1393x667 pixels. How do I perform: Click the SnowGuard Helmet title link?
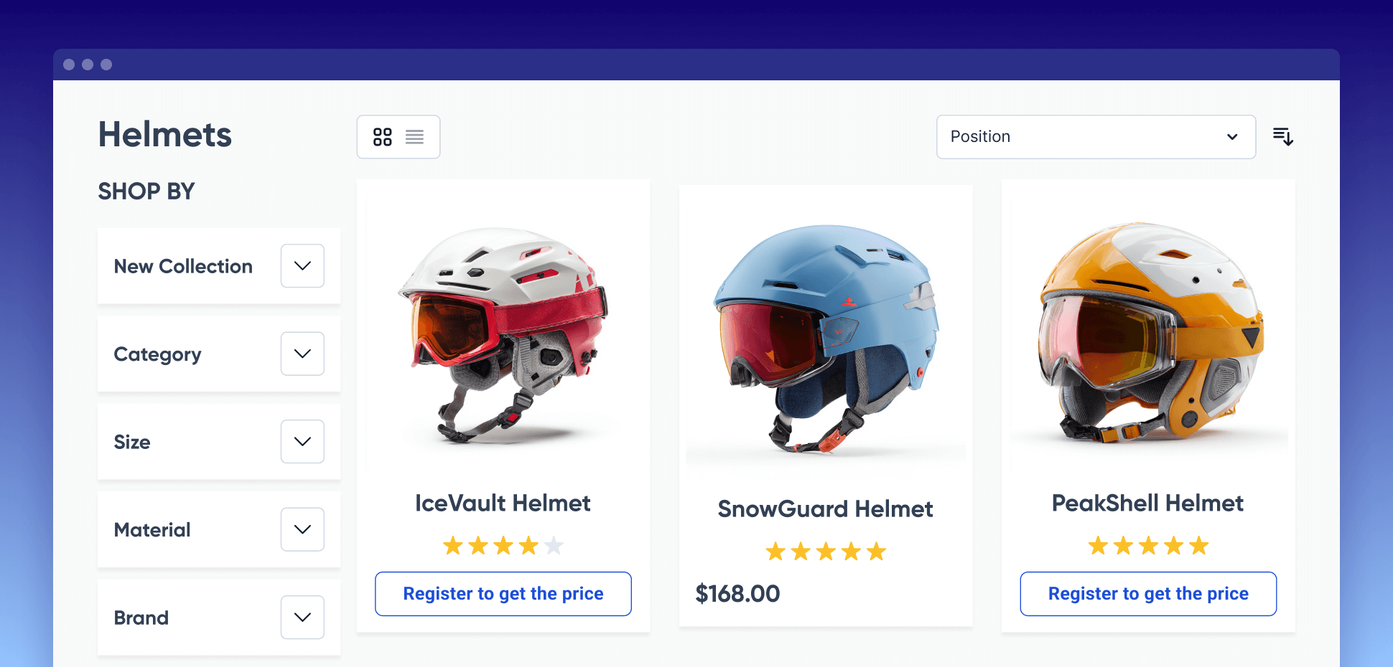826,509
